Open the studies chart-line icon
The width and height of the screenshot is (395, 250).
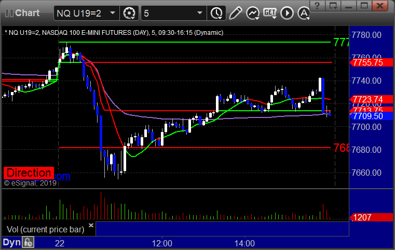click(x=253, y=13)
